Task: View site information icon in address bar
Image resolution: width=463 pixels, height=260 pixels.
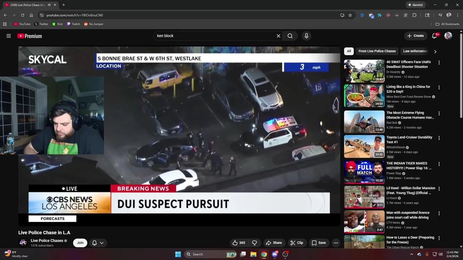Action: 42,15
